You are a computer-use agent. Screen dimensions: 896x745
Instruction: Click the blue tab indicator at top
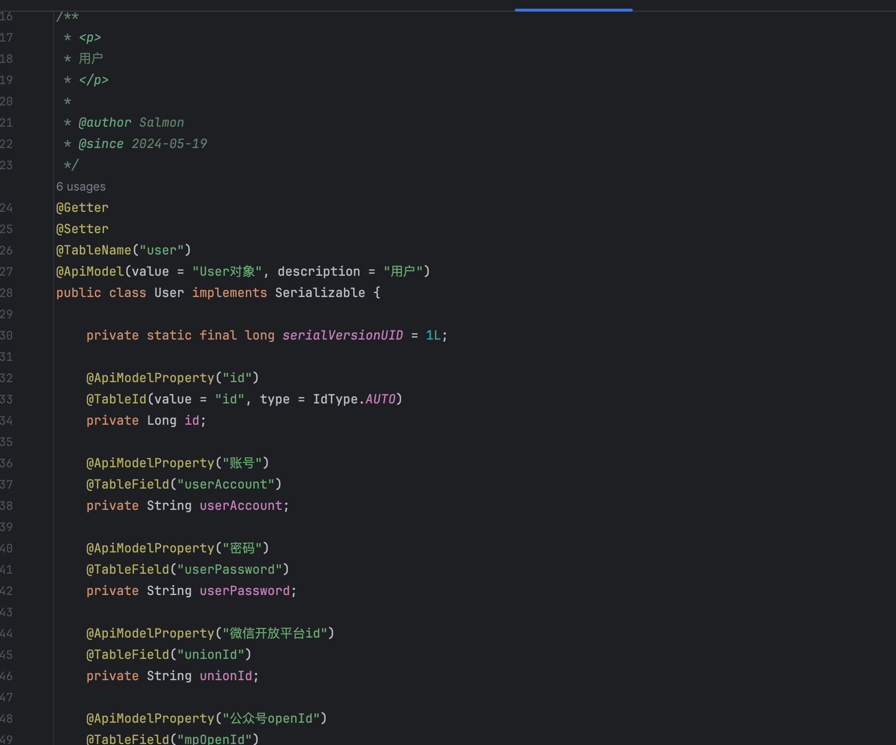(573, 10)
